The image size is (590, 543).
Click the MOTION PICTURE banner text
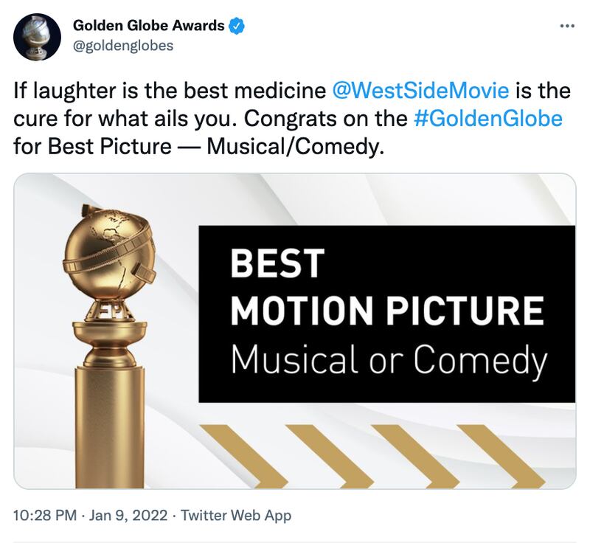[387, 311]
